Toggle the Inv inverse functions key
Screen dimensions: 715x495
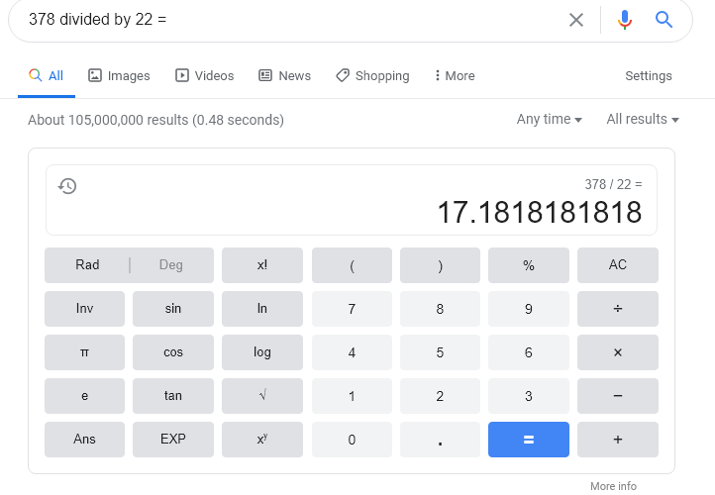(84, 309)
